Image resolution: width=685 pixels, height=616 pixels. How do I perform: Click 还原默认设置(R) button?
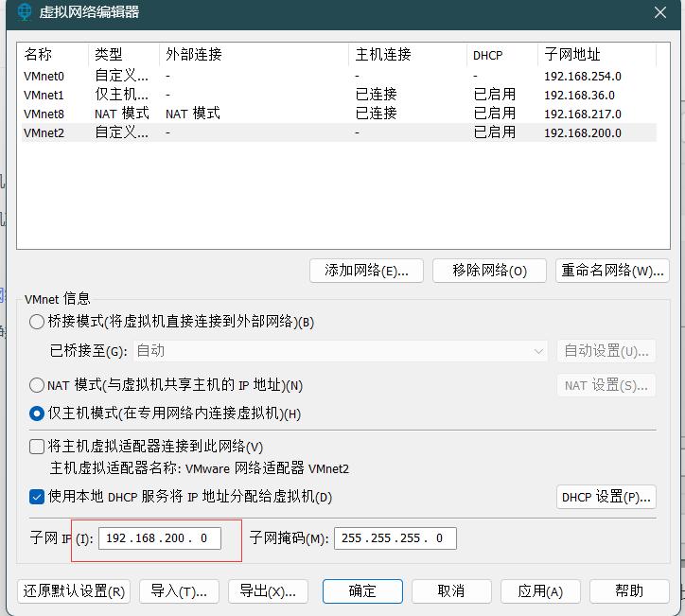74,591
